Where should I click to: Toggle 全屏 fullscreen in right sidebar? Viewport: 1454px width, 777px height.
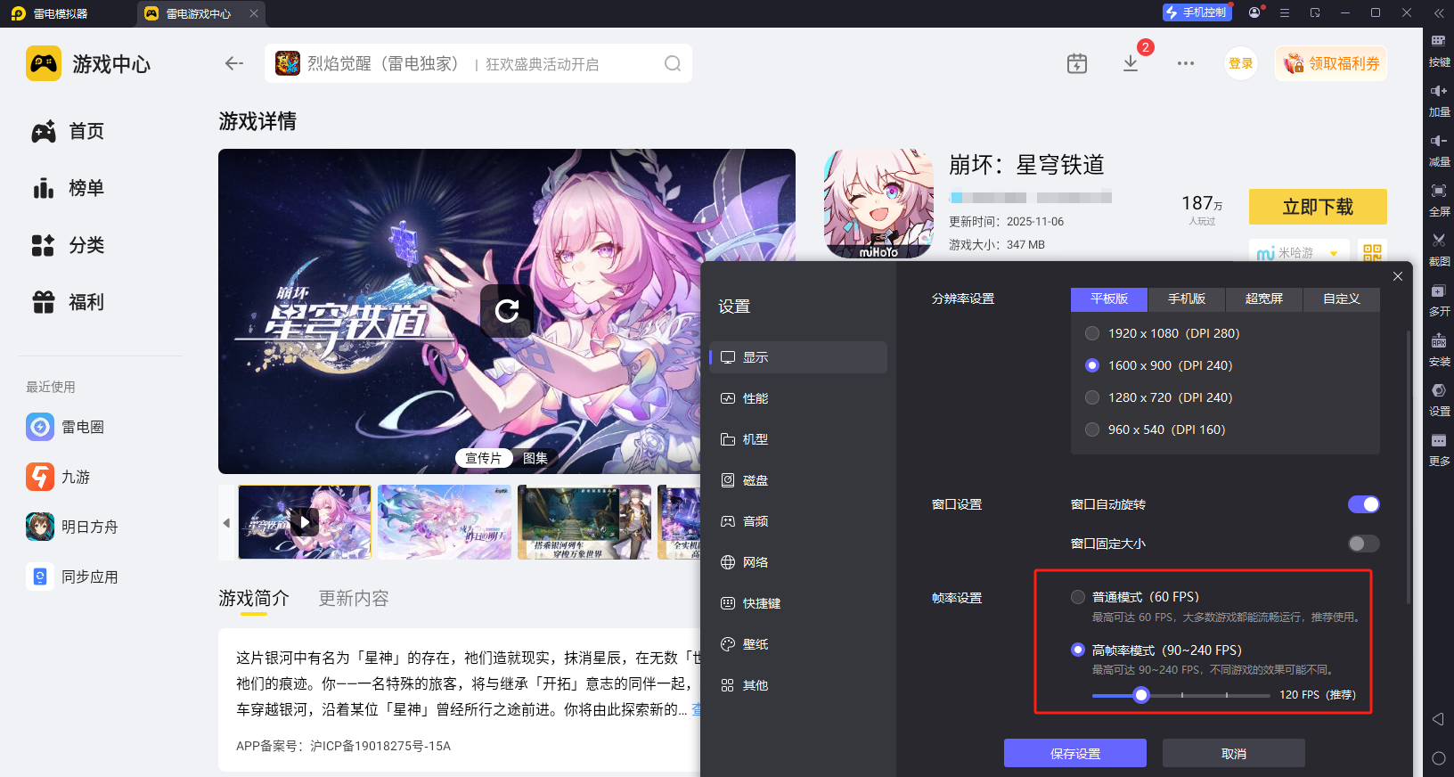pyautogui.click(x=1439, y=200)
